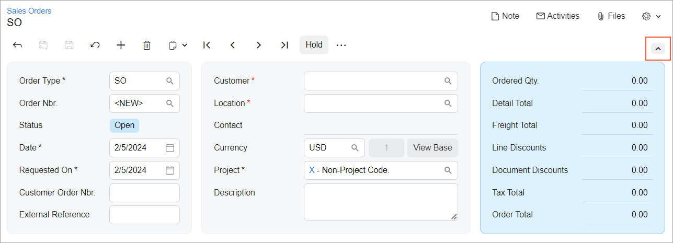Click the Undo icon in toolbar

(95, 45)
